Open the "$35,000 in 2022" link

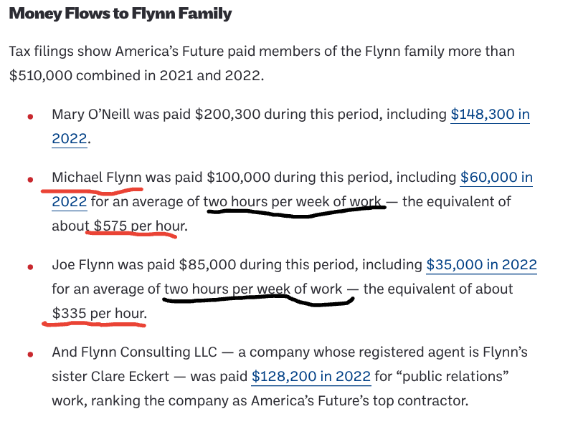[481, 265]
